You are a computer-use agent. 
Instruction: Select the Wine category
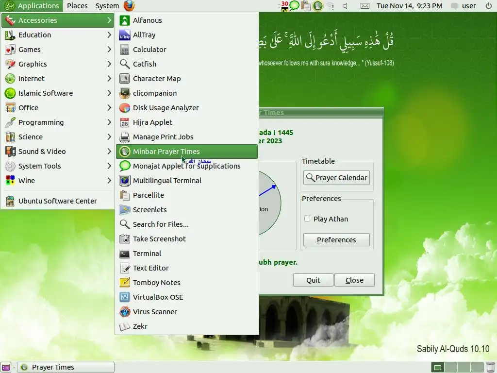(x=58, y=181)
